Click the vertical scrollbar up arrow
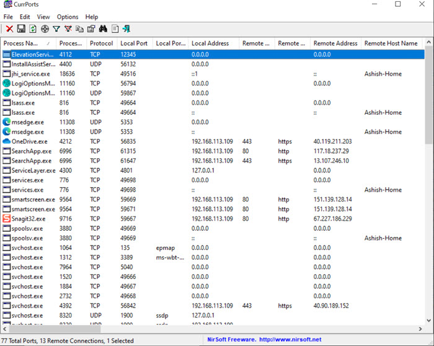The width and height of the screenshot is (434, 346). 429,42
